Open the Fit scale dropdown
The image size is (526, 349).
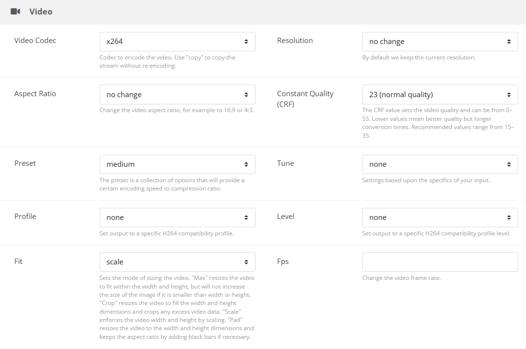tap(178, 262)
